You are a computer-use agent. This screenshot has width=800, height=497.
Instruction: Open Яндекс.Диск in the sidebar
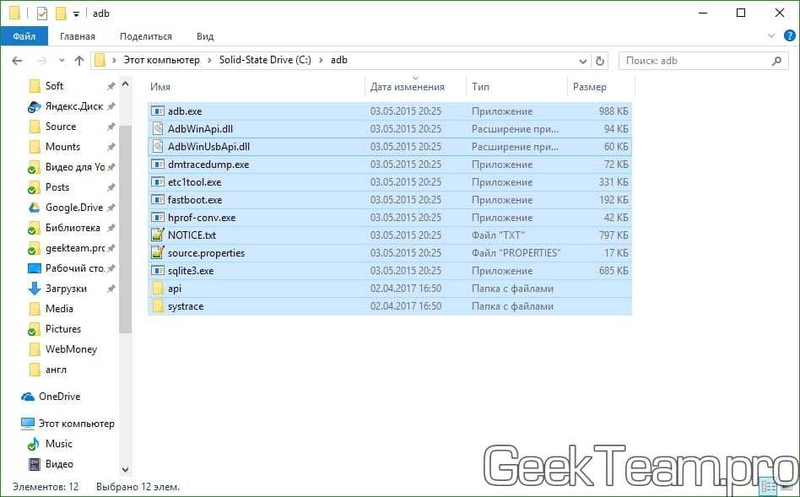click(x=35, y=106)
